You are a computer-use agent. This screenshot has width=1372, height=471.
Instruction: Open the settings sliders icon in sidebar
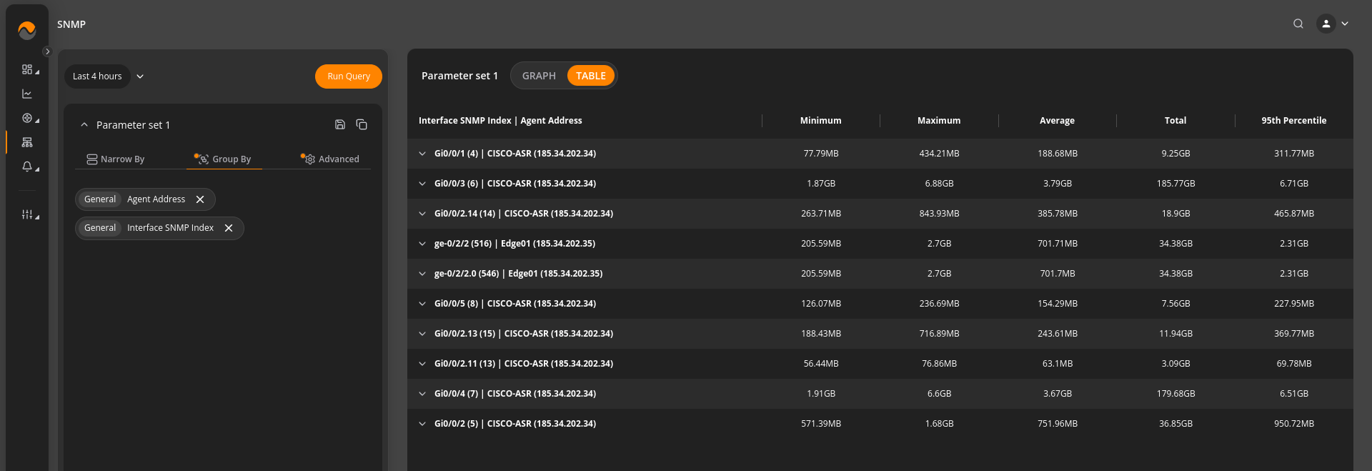[27, 214]
